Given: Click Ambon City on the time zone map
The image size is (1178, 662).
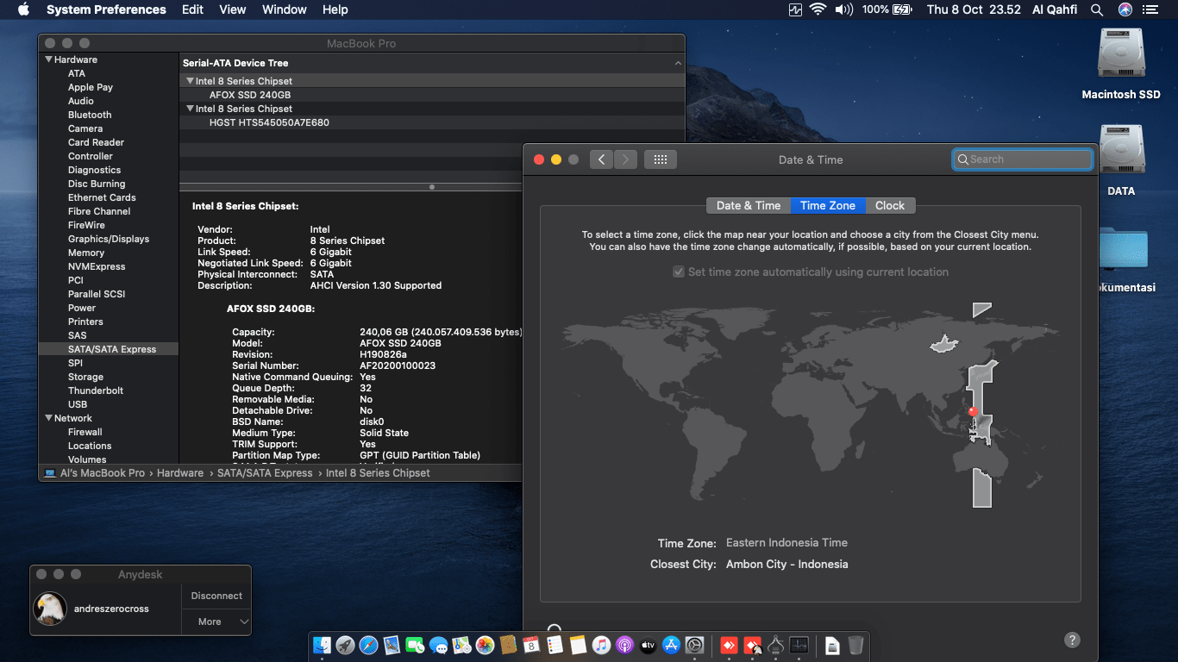Looking at the screenshot, I should point(973,412).
